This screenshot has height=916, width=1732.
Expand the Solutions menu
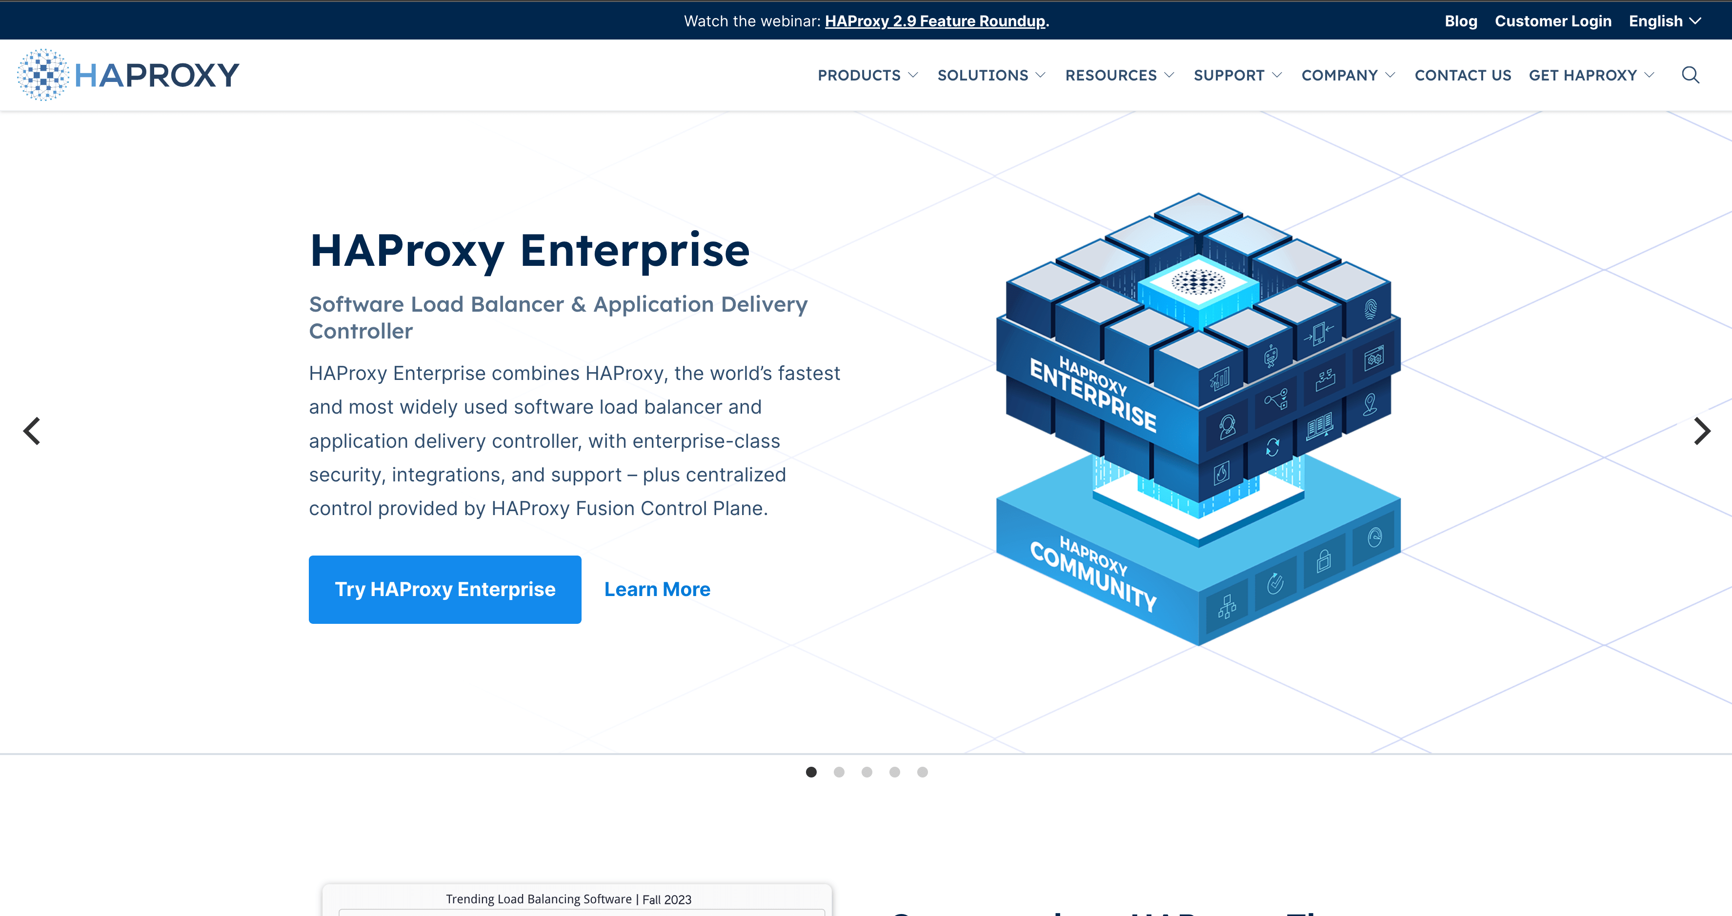pyautogui.click(x=991, y=75)
